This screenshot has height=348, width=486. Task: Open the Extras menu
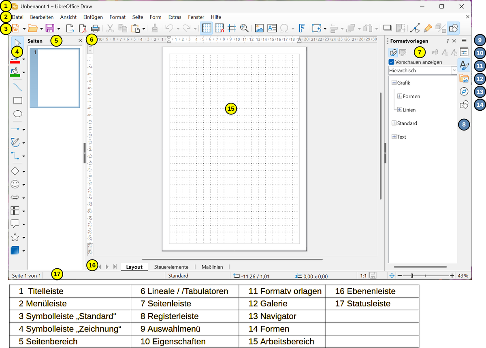coord(175,17)
